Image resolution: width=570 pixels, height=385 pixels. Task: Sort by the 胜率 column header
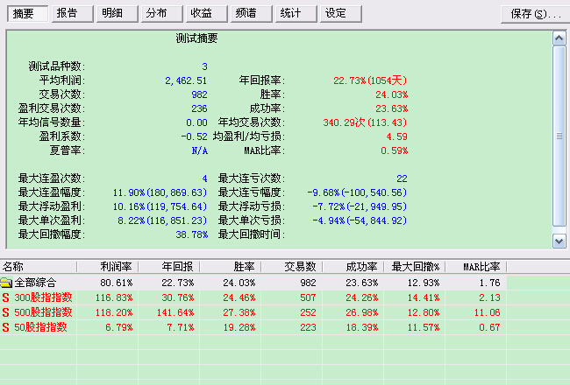[231, 267]
